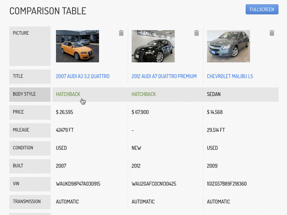287x215 pixels.
Task: Click the black Audi A7 photo
Action: (x=153, y=46)
